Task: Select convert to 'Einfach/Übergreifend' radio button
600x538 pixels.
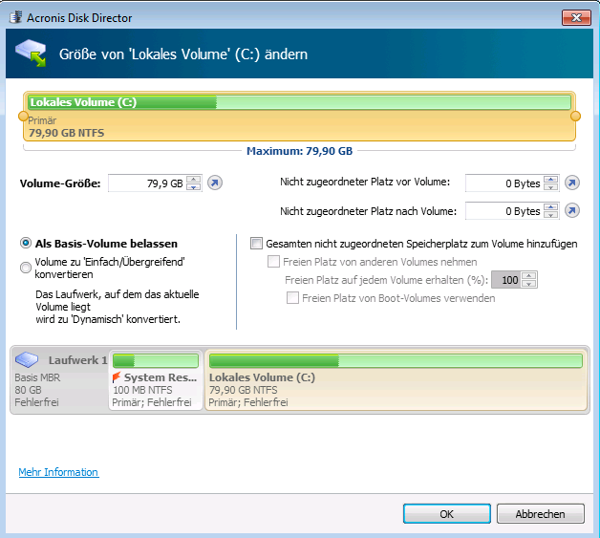Action: coord(26,268)
